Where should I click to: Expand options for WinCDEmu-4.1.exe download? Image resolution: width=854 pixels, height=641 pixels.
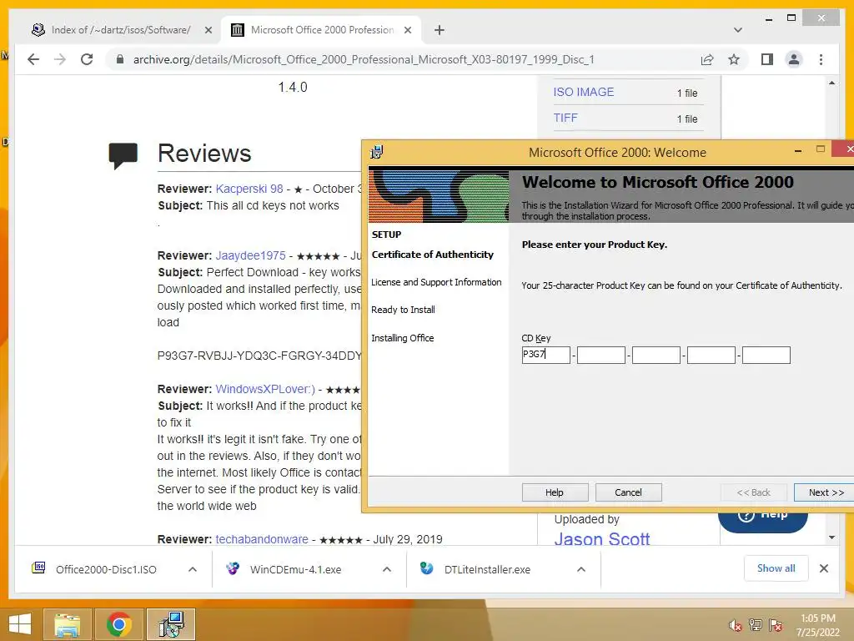click(x=387, y=569)
